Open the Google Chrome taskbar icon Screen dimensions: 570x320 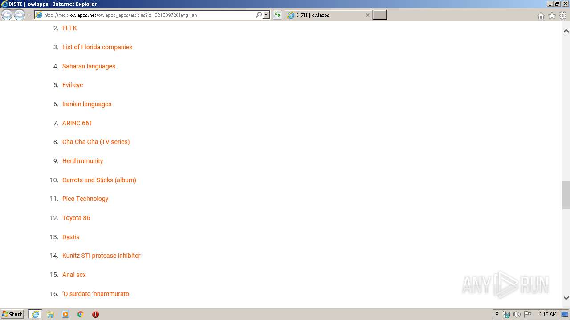point(81,314)
